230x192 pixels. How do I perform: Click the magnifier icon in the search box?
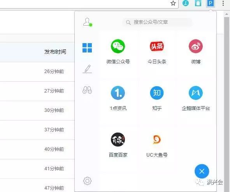click(x=128, y=23)
